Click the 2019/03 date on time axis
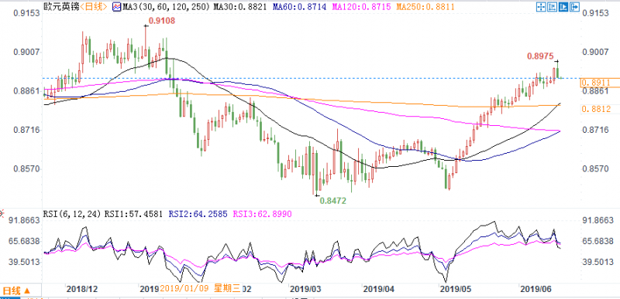The height and width of the screenshot is (299, 620). [305, 289]
